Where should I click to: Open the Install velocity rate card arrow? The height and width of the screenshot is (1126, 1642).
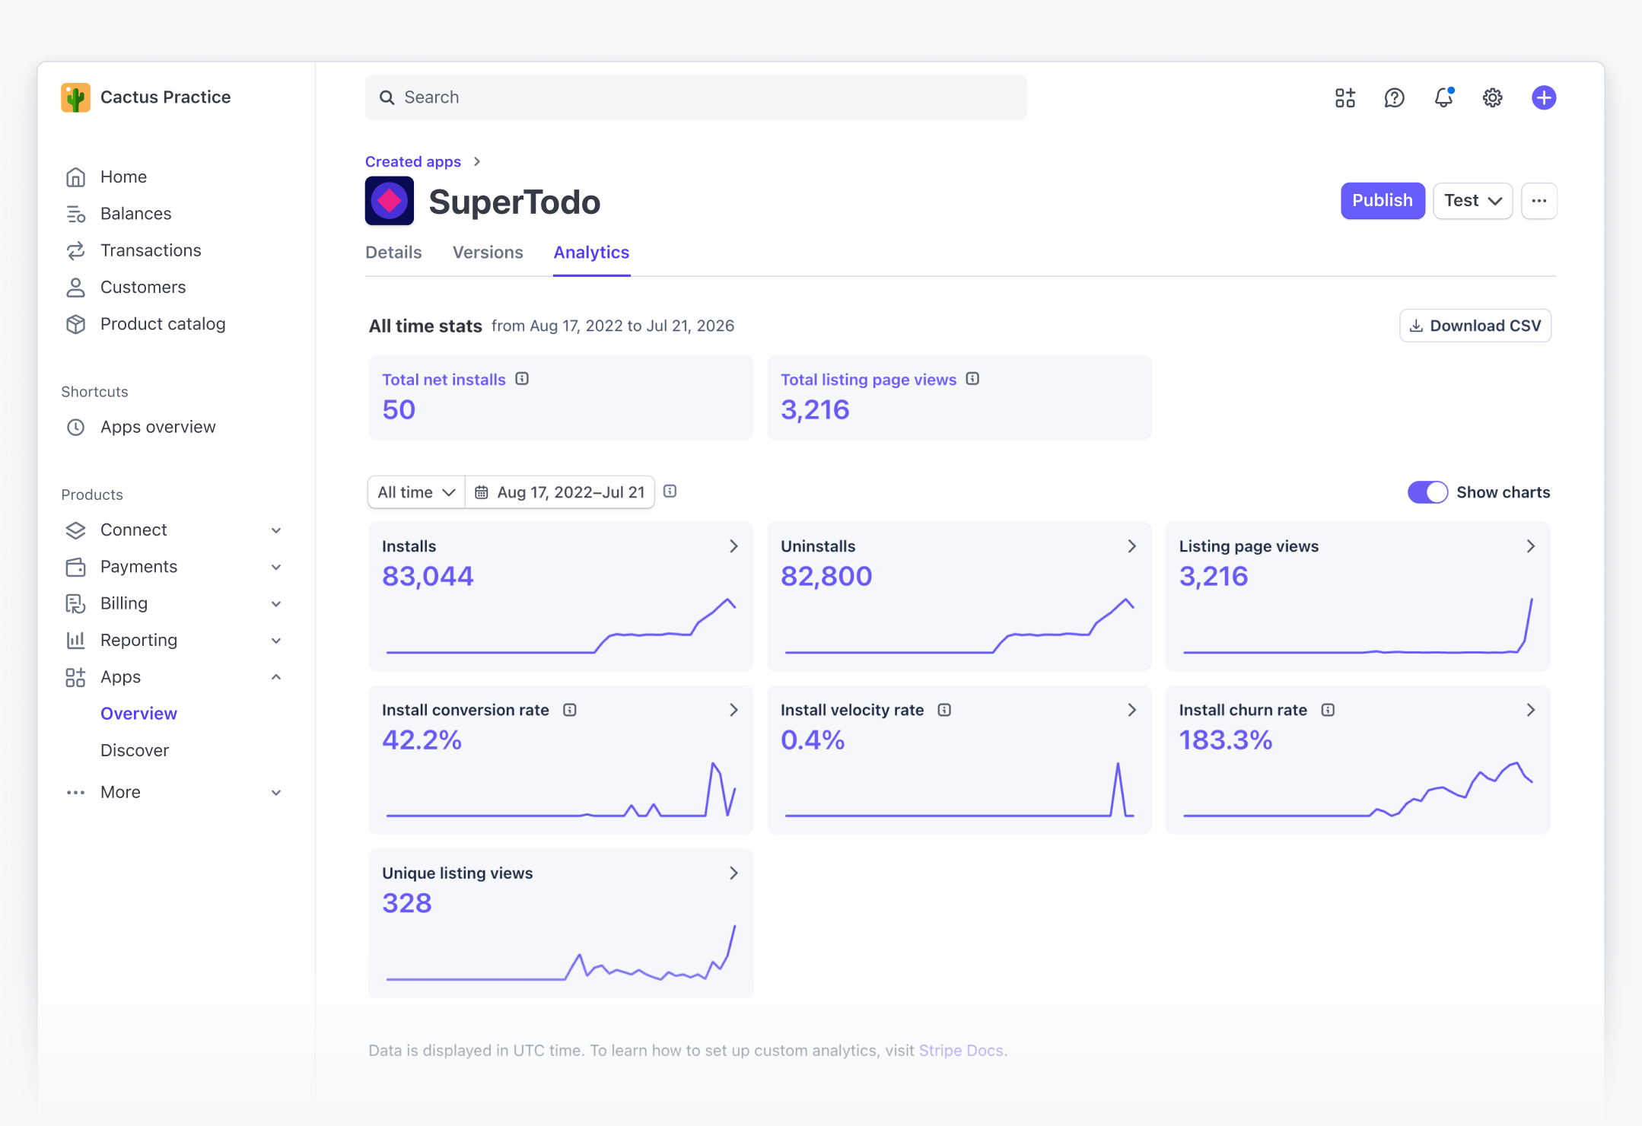pyautogui.click(x=1132, y=710)
